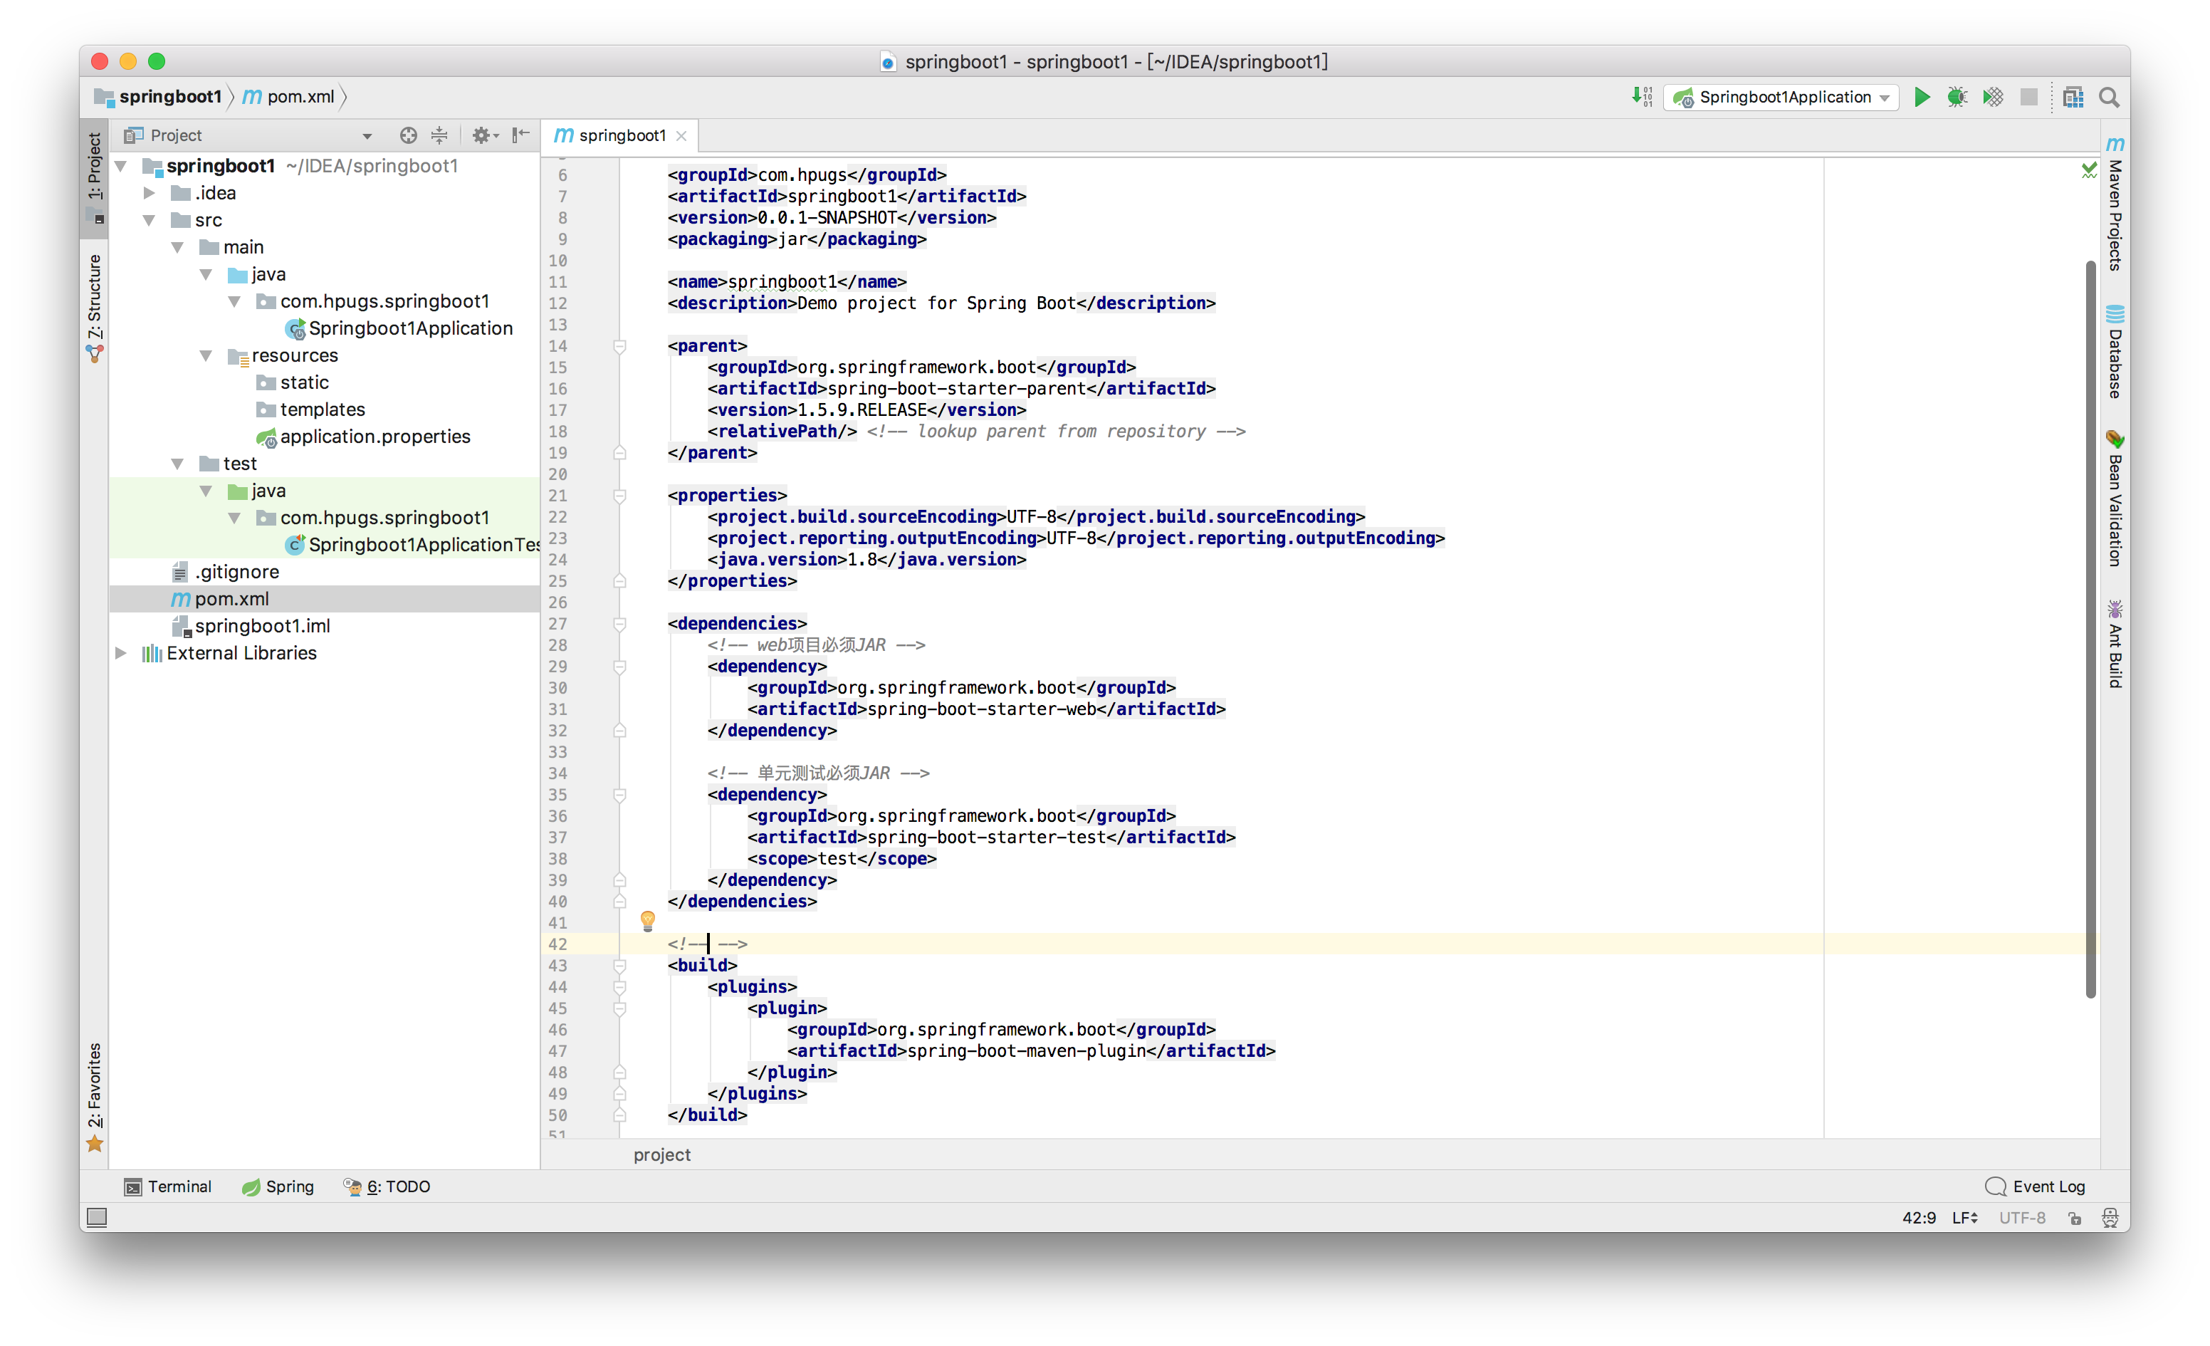2210x1346 pixels.
Task: Open the Springboot1Application run configuration dropdown
Action: coord(1781,97)
